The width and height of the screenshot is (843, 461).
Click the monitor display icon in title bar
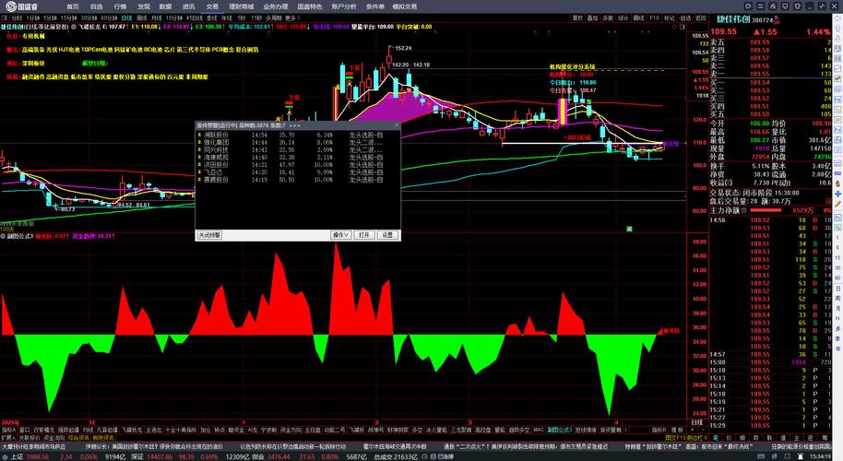tap(785, 6)
